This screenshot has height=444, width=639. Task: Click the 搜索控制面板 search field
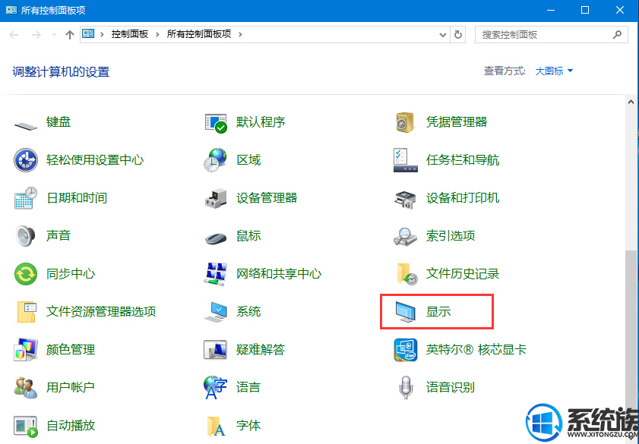(x=552, y=35)
